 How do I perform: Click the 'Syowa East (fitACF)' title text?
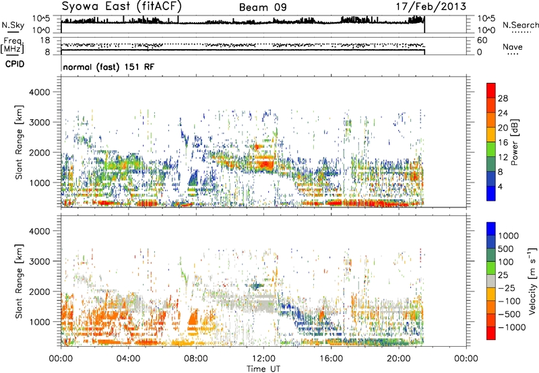pos(121,6)
